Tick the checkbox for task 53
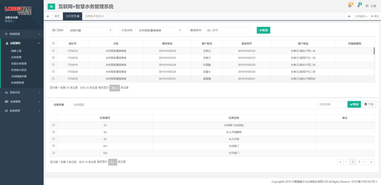 pyautogui.click(x=53, y=125)
